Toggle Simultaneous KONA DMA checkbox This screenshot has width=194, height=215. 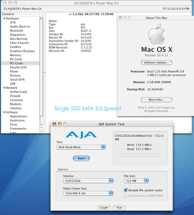point(126,196)
